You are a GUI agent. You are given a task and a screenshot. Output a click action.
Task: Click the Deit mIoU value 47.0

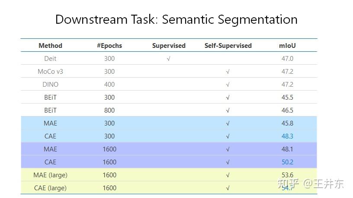point(287,59)
